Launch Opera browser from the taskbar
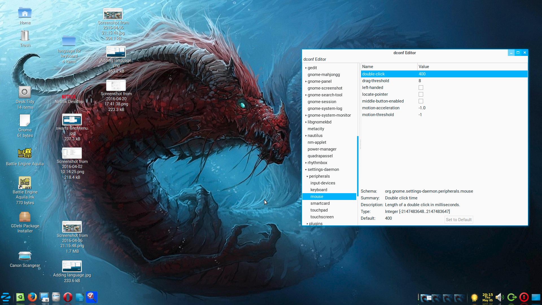Viewport: 542px width, 305px height. pos(68,297)
